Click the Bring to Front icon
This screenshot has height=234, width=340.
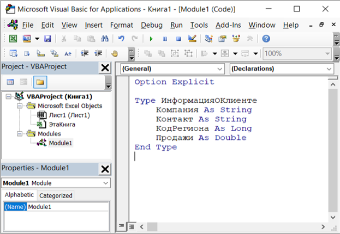pos(148,53)
